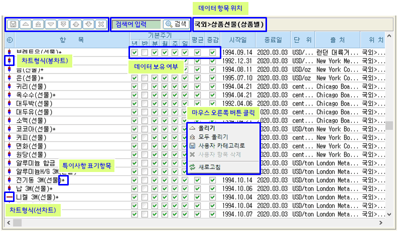Click the double triangle move-all-up toolbar icon
Screen dimensions: 398x232
(38, 24)
